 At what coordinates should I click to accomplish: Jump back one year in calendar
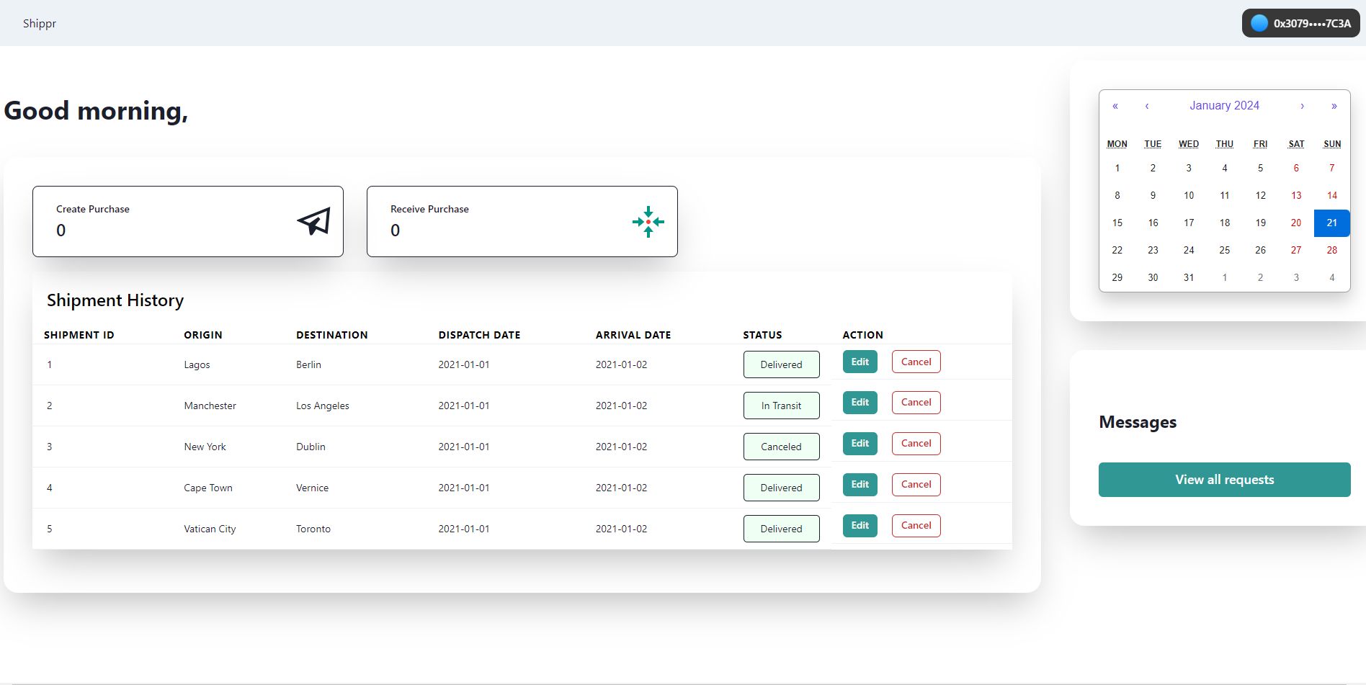click(x=1115, y=106)
